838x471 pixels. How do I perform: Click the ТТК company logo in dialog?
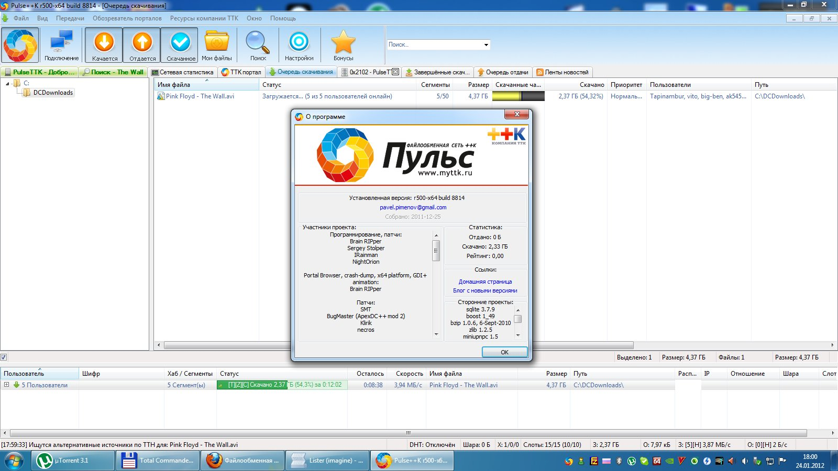coord(506,136)
